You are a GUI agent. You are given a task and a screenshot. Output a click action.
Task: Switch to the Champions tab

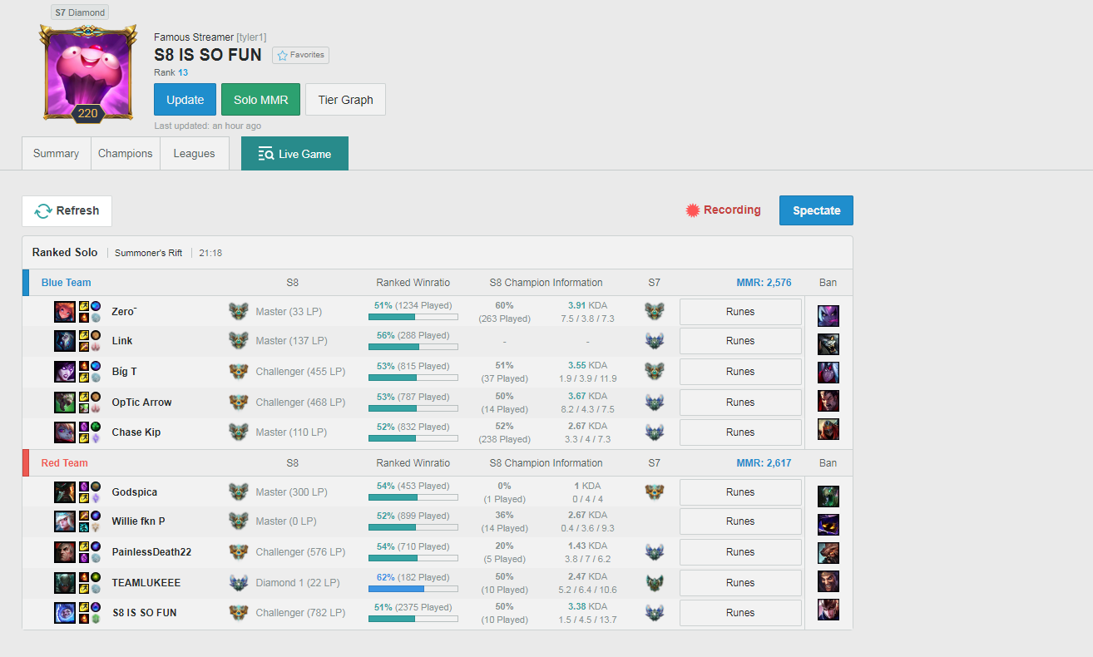tap(125, 154)
